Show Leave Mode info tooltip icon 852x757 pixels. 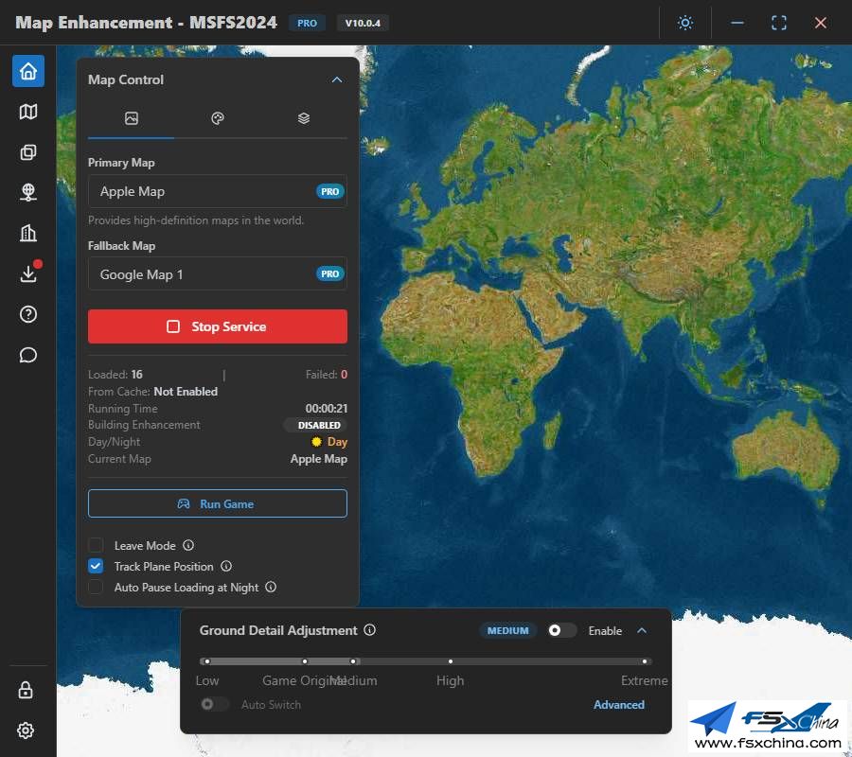(188, 545)
